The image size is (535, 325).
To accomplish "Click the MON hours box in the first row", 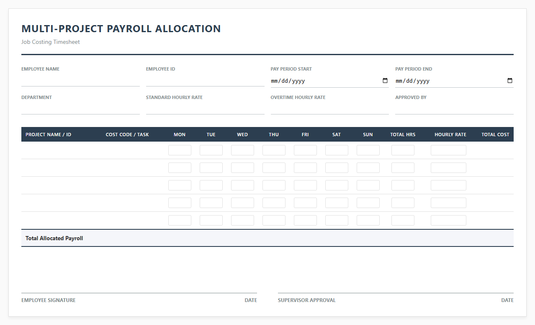I will 180,150.
